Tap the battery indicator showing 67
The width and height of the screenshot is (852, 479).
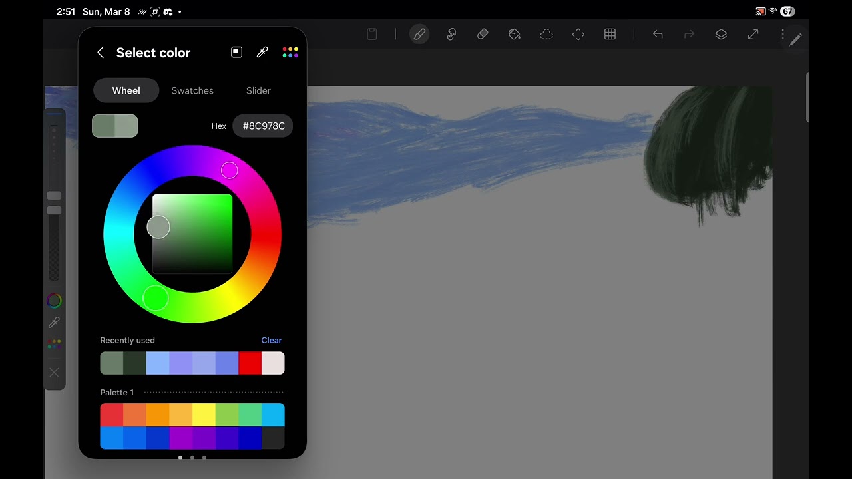787,11
